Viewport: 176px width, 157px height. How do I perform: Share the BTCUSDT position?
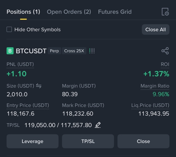[165, 51]
